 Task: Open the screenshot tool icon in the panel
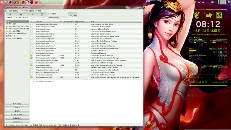[x=27, y=2]
